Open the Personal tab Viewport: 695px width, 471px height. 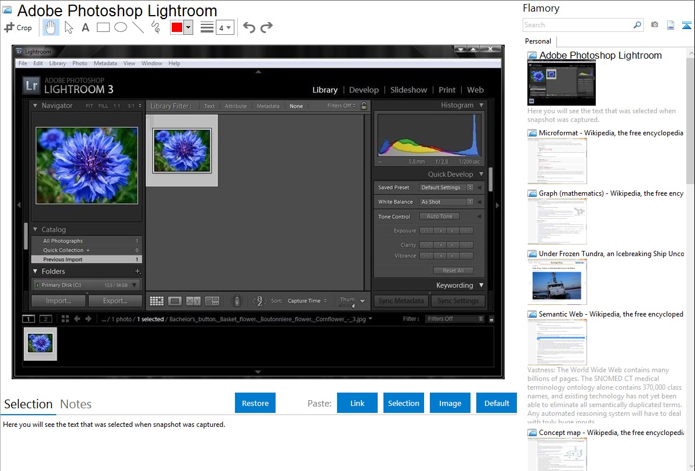click(538, 41)
